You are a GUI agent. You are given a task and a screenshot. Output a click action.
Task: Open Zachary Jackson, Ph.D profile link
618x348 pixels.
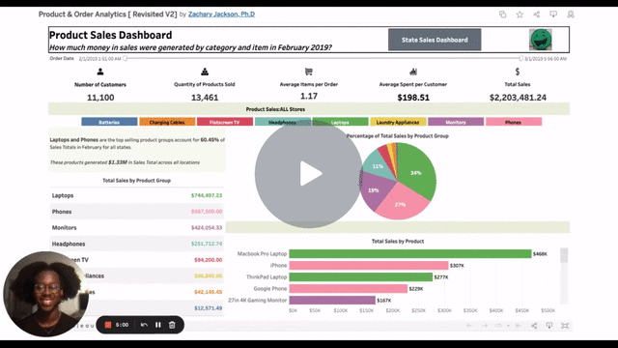[x=221, y=14]
